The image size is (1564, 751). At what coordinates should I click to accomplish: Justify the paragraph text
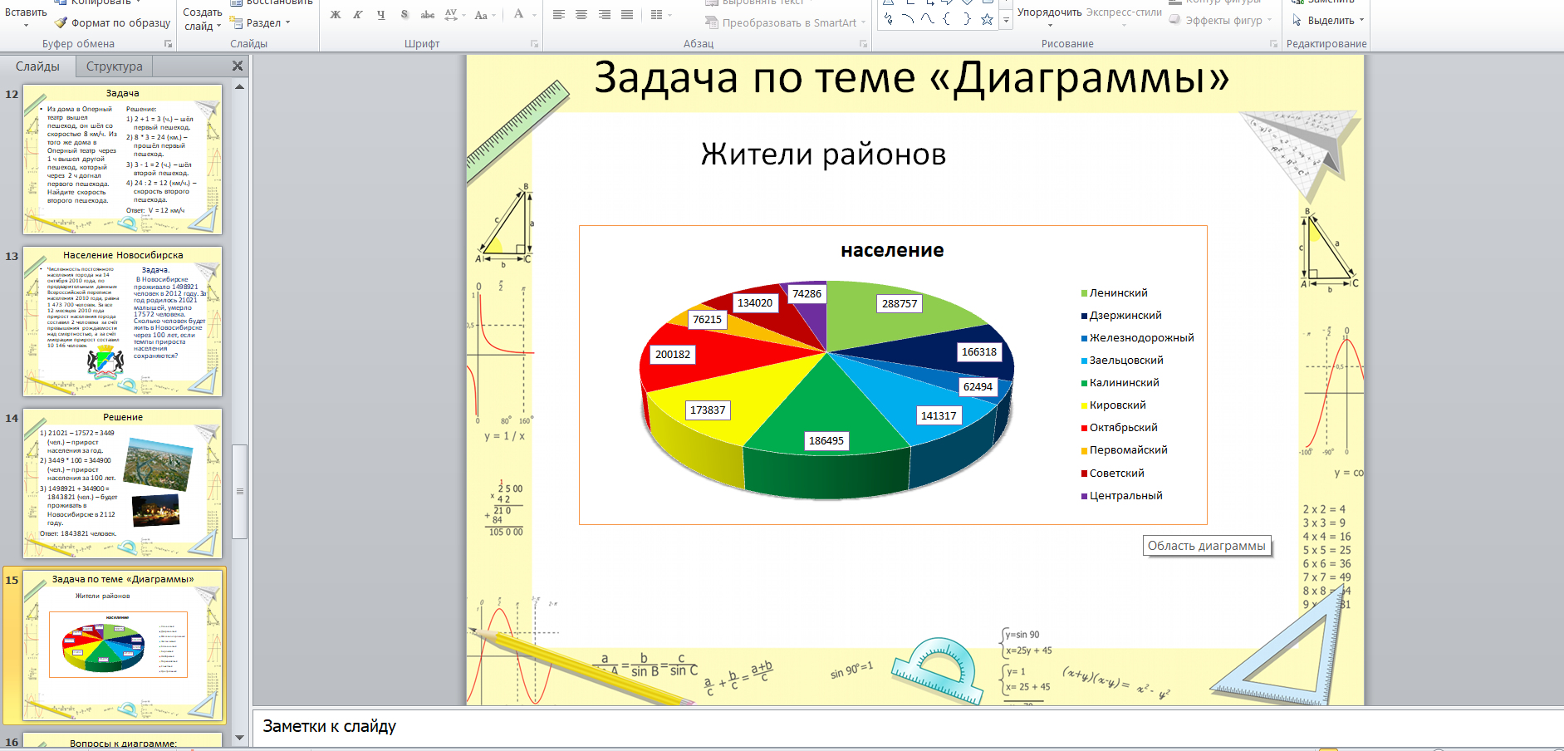click(x=627, y=15)
